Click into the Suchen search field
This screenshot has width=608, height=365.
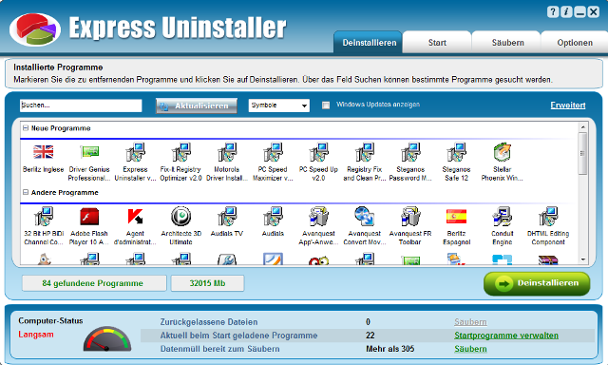(x=81, y=106)
